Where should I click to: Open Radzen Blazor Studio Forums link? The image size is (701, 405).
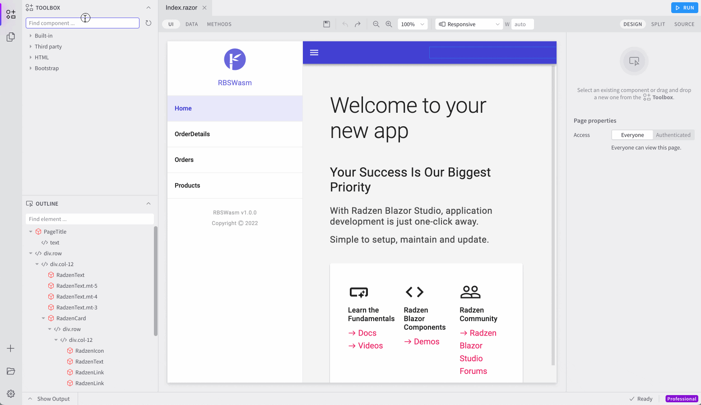(478, 352)
